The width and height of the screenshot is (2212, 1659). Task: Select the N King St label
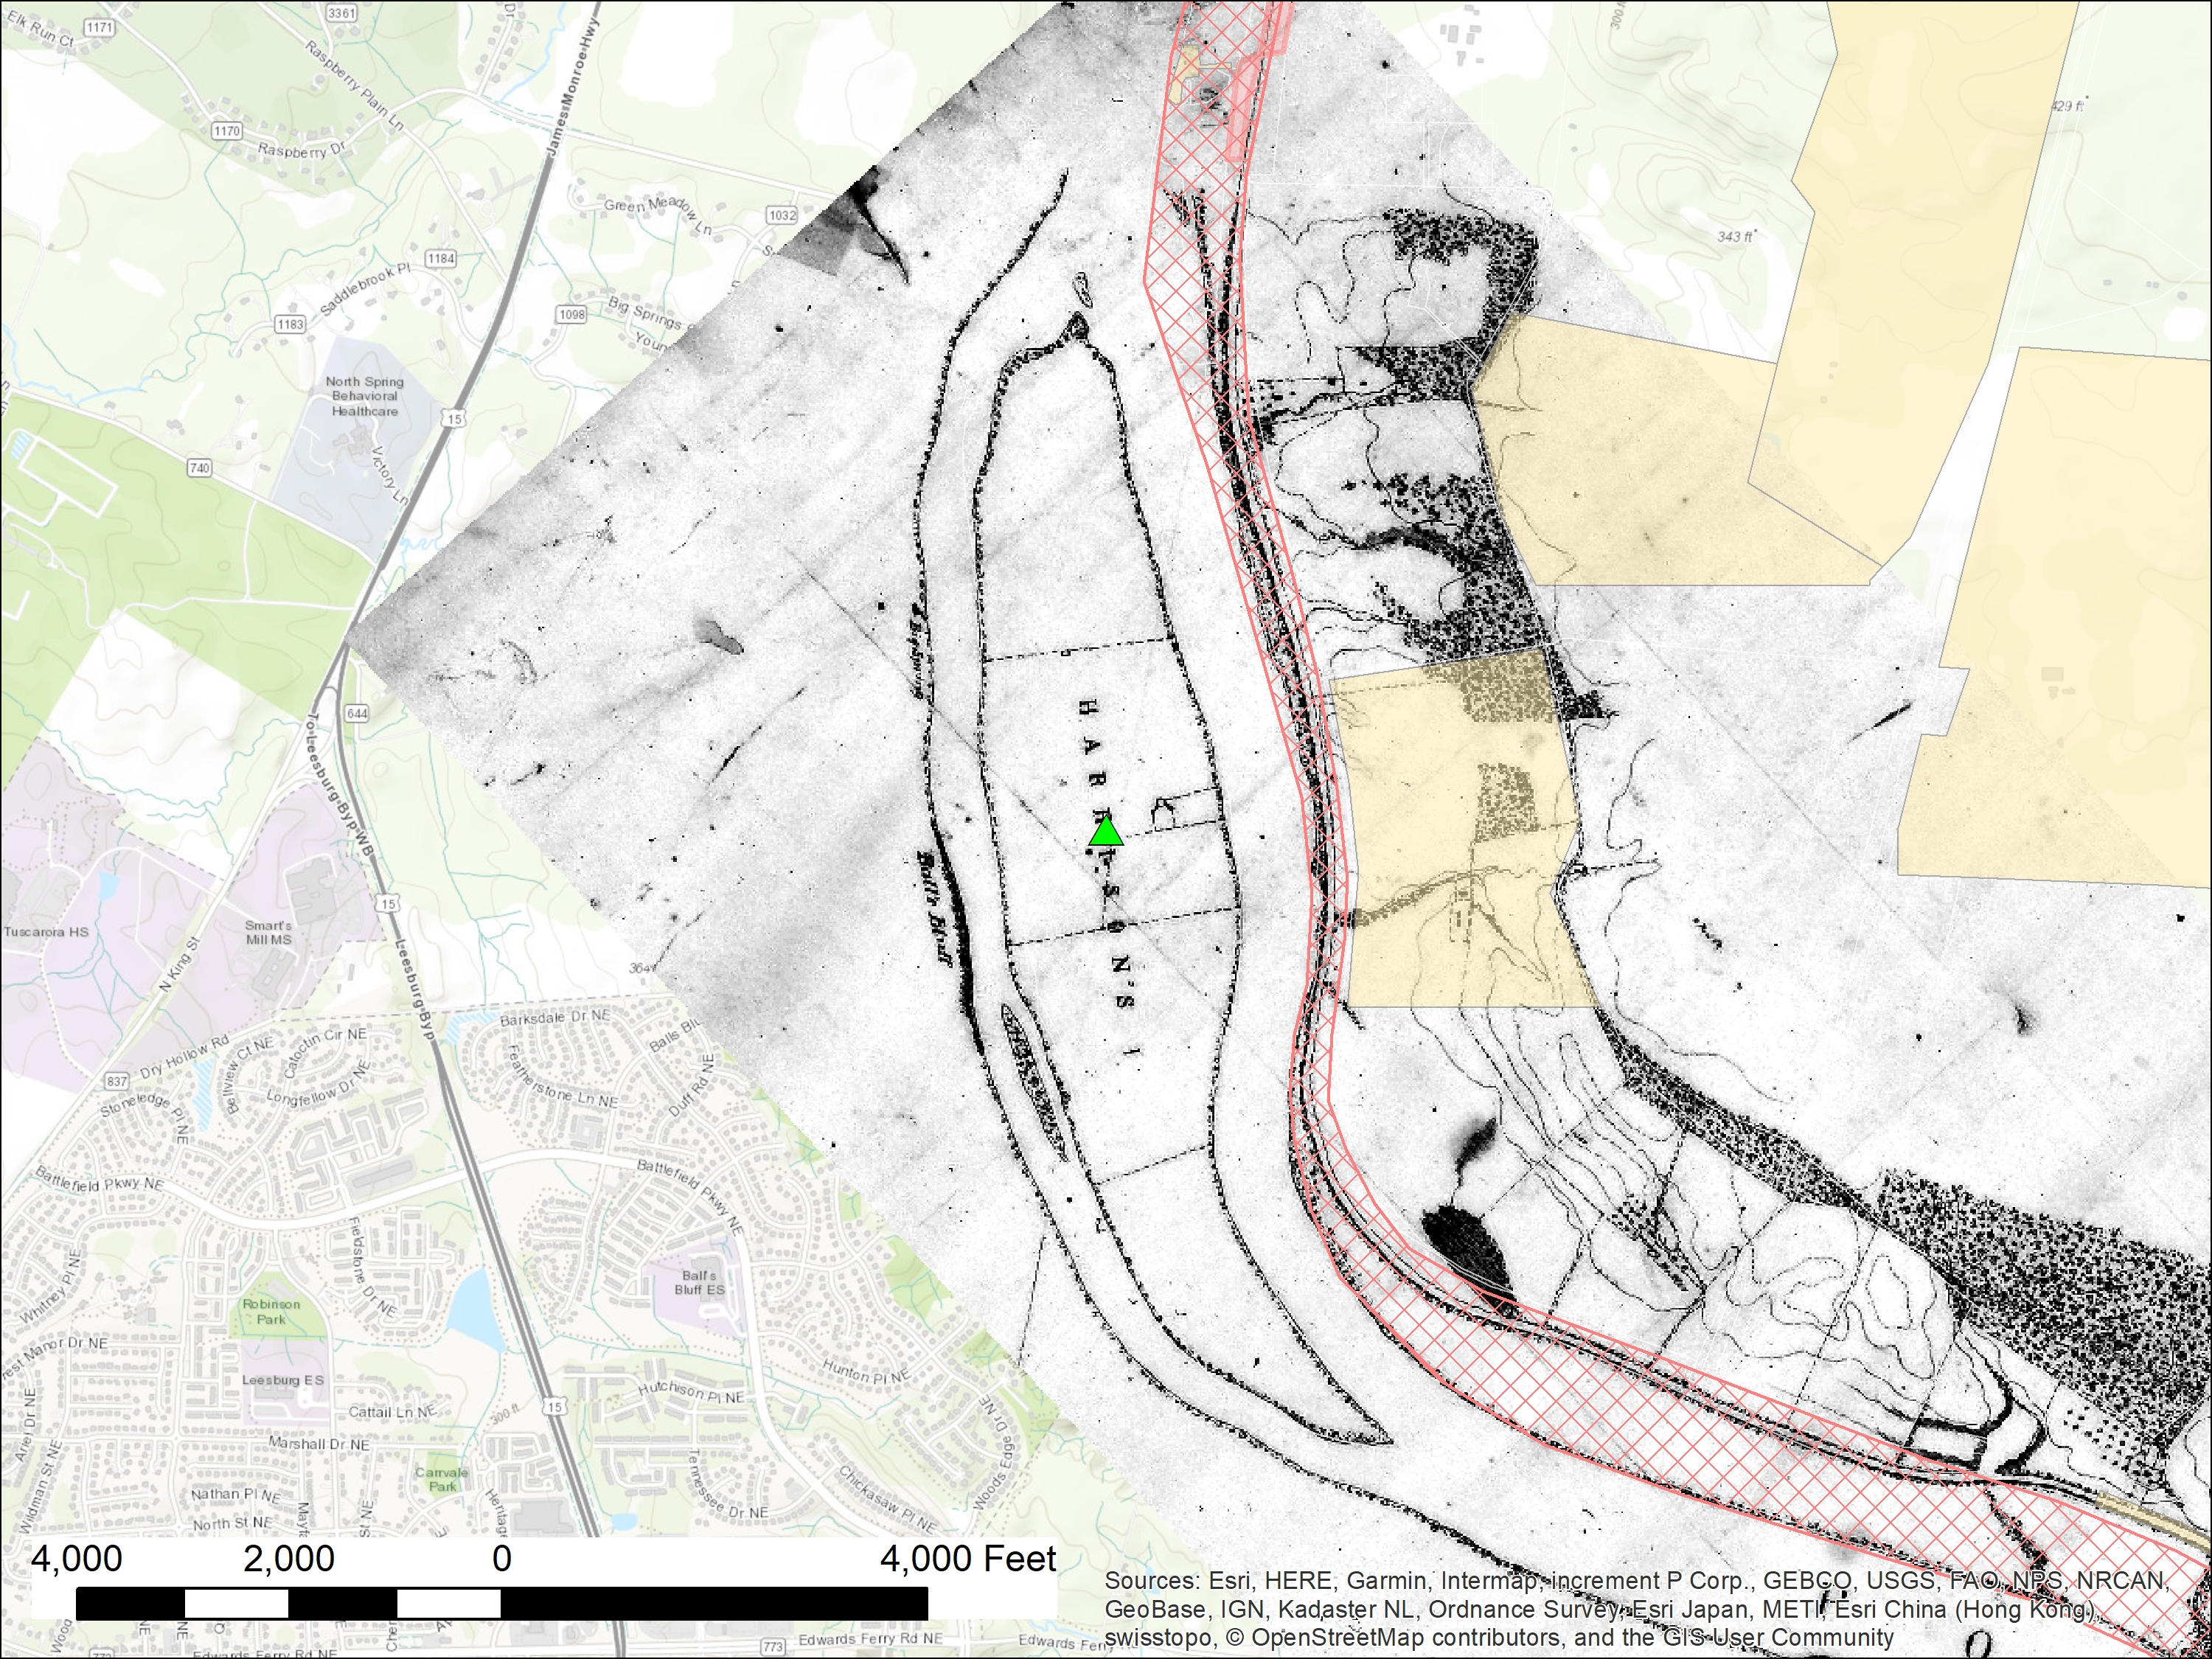pos(179,964)
